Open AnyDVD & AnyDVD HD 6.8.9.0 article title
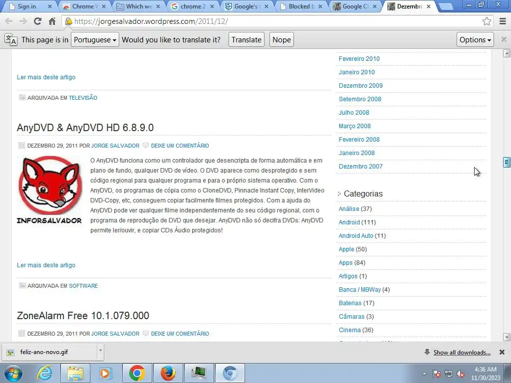511x383 pixels. 85,127
